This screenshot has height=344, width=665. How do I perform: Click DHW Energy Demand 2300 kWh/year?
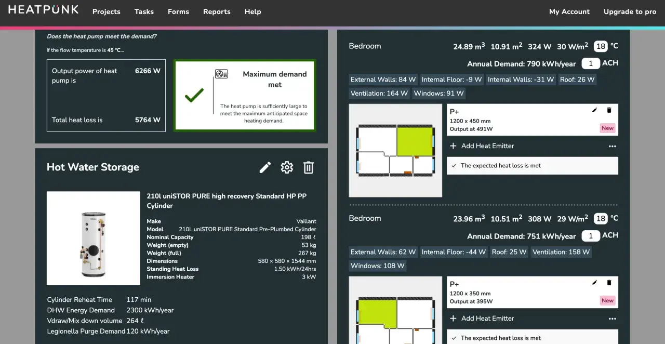coord(150,310)
